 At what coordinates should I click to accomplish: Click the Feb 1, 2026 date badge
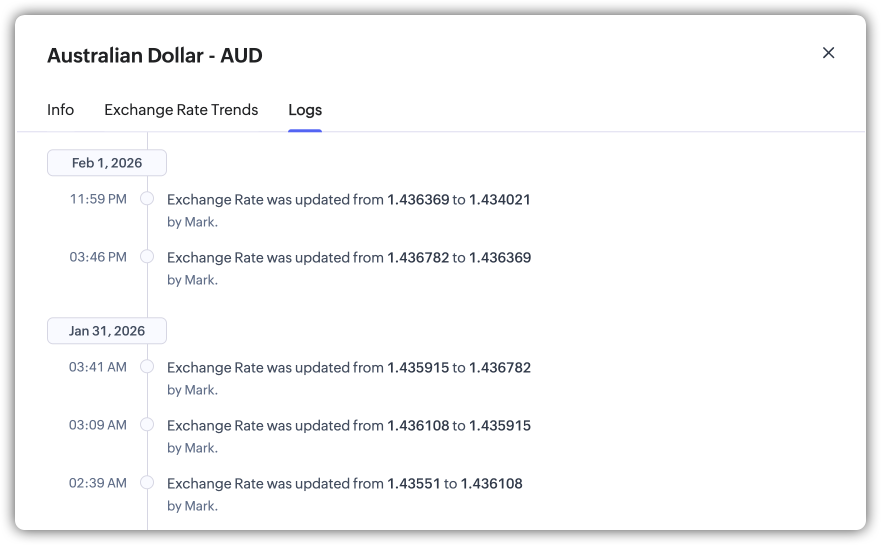click(x=106, y=163)
